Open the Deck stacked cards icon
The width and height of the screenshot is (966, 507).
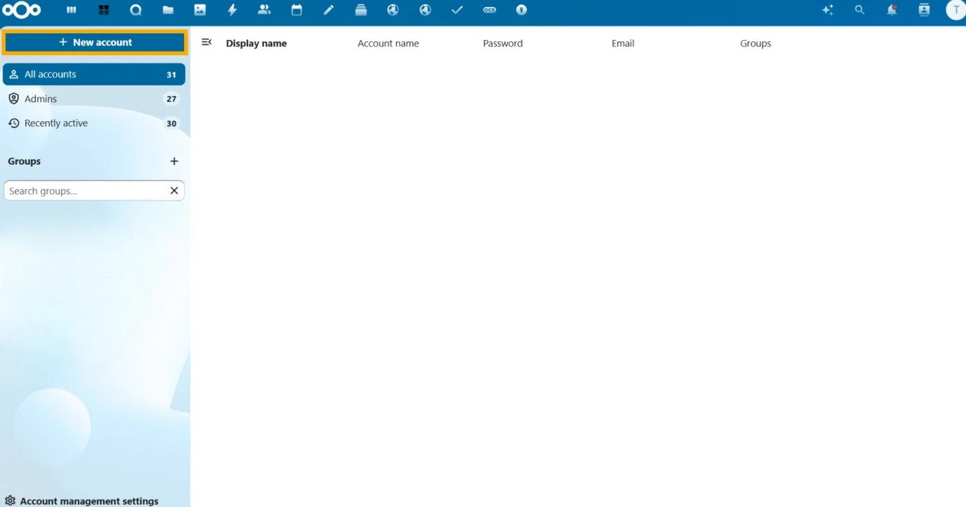(361, 10)
